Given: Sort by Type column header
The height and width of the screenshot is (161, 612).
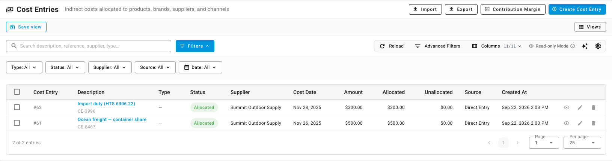Looking at the screenshot, I should tap(164, 92).
